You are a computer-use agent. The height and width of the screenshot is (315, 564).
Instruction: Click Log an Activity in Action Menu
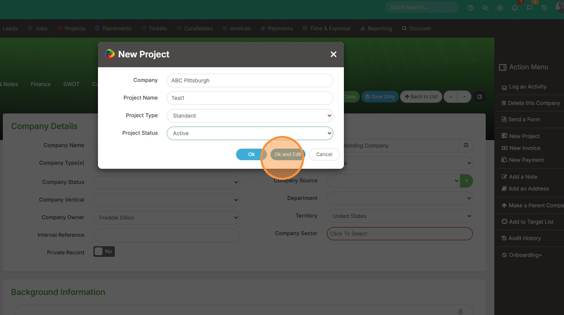click(524, 87)
